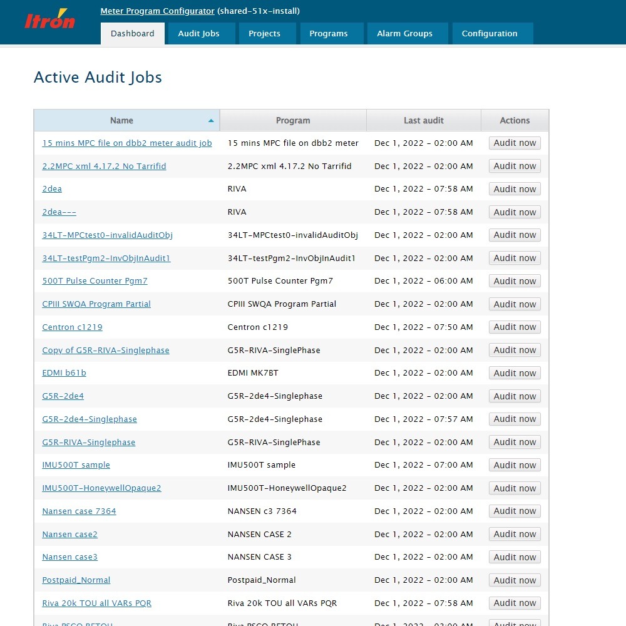The height and width of the screenshot is (626, 626).
Task: Open the Nansen case 7364 link
Action: tap(79, 511)
